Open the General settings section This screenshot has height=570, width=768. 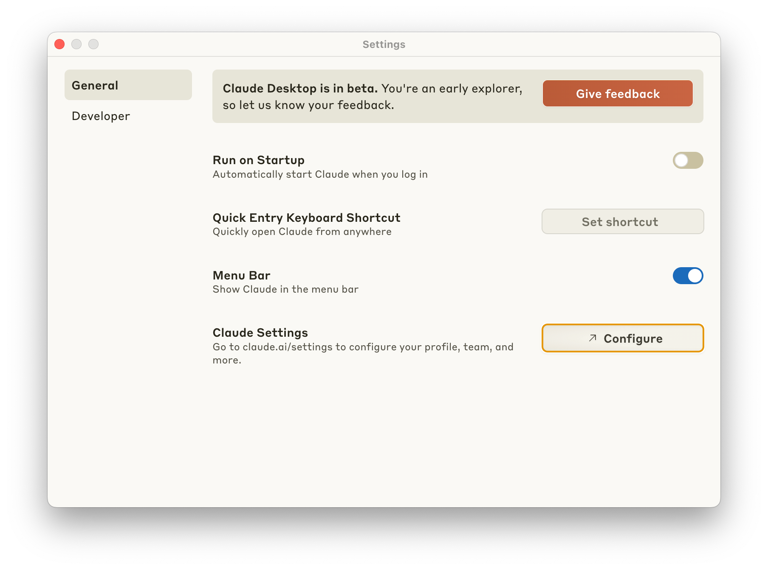pos(128,85)
